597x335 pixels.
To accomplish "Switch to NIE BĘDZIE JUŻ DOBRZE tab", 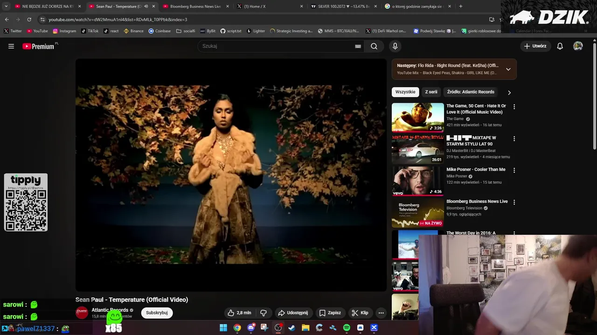I will (48, 7).
